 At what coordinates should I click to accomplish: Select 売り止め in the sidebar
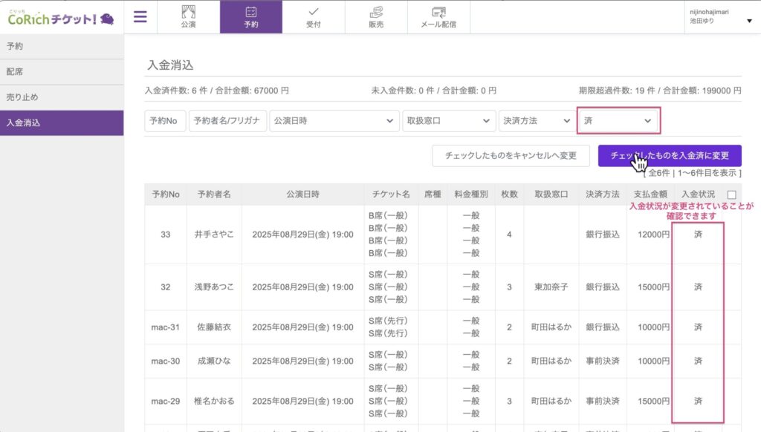click(62, 97)
